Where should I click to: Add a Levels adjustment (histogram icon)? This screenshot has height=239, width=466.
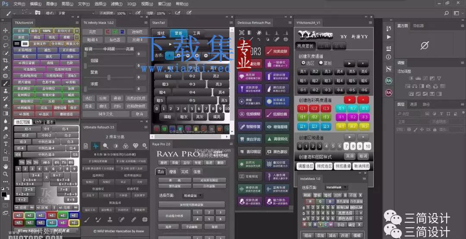point(418,78)
